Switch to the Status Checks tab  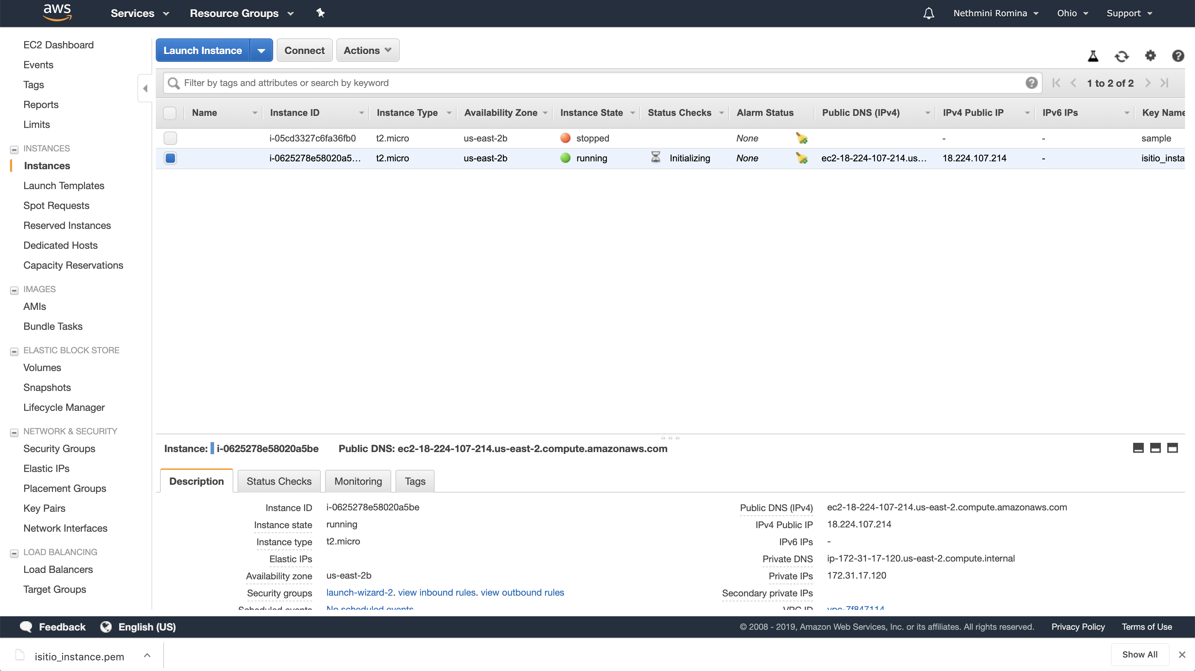pos(279,481)
